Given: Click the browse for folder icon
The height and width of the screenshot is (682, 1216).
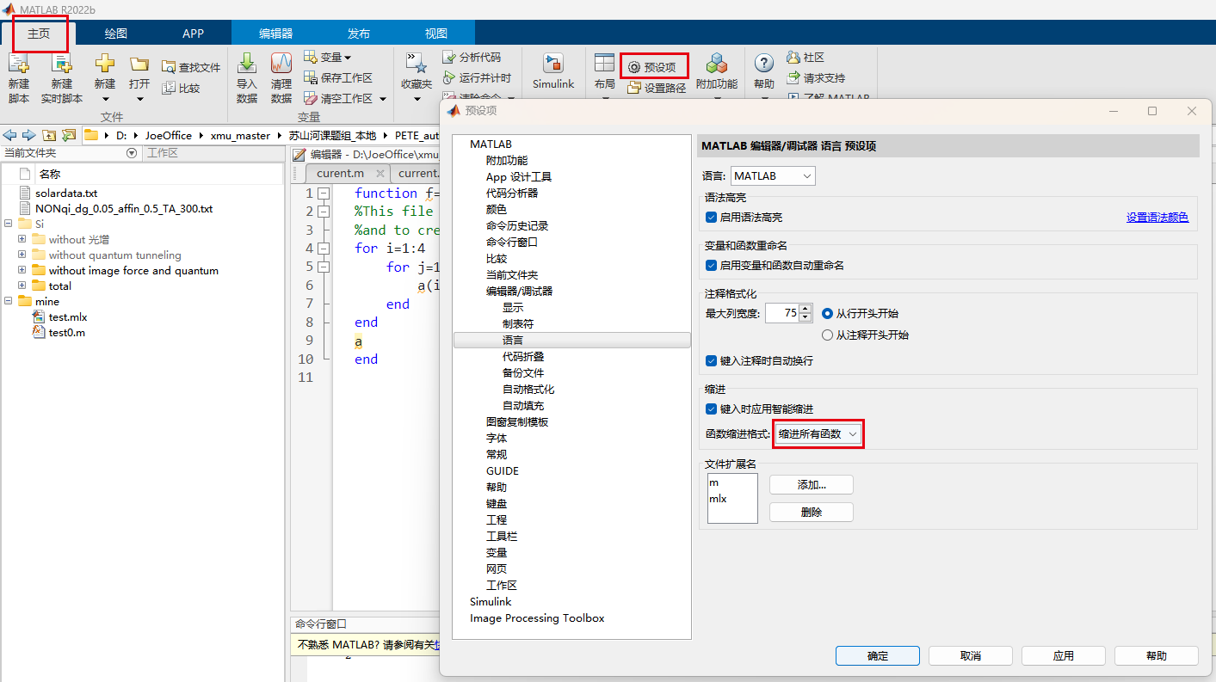Looking at the screenshot, I should 69,135.
